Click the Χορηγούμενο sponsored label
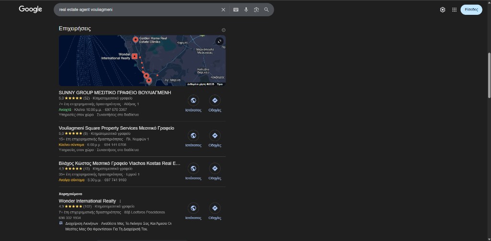Viewport: 491px width, 241px height. pyautogui.click(x=70, y=194)
